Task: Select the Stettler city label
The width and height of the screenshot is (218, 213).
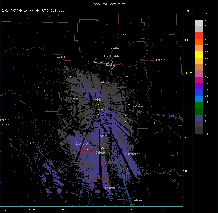Action: coord(160,60)
